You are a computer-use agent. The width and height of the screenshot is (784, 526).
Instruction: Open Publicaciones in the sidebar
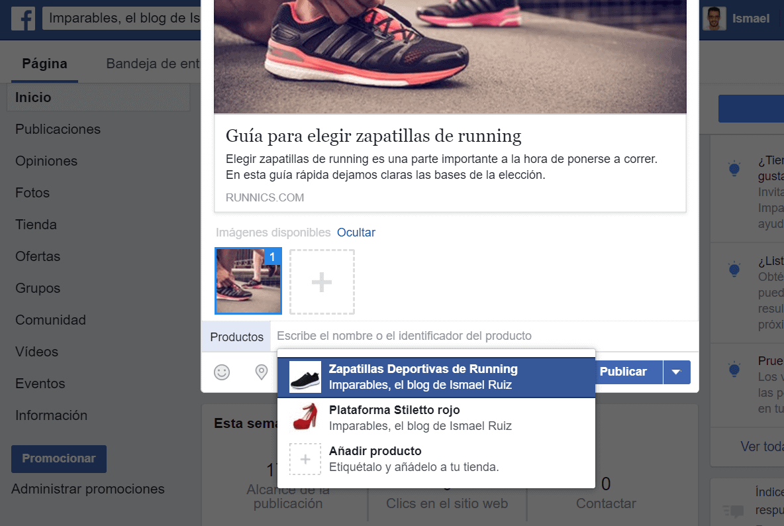[x=58, y=129]
